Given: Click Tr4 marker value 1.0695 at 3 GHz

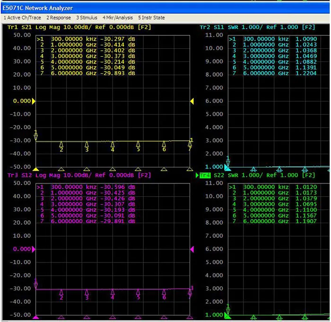Looking at the screenshot, I should [x=306, y=204].
